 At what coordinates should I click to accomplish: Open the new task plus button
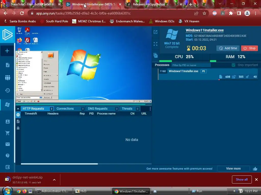click(7, 51)
